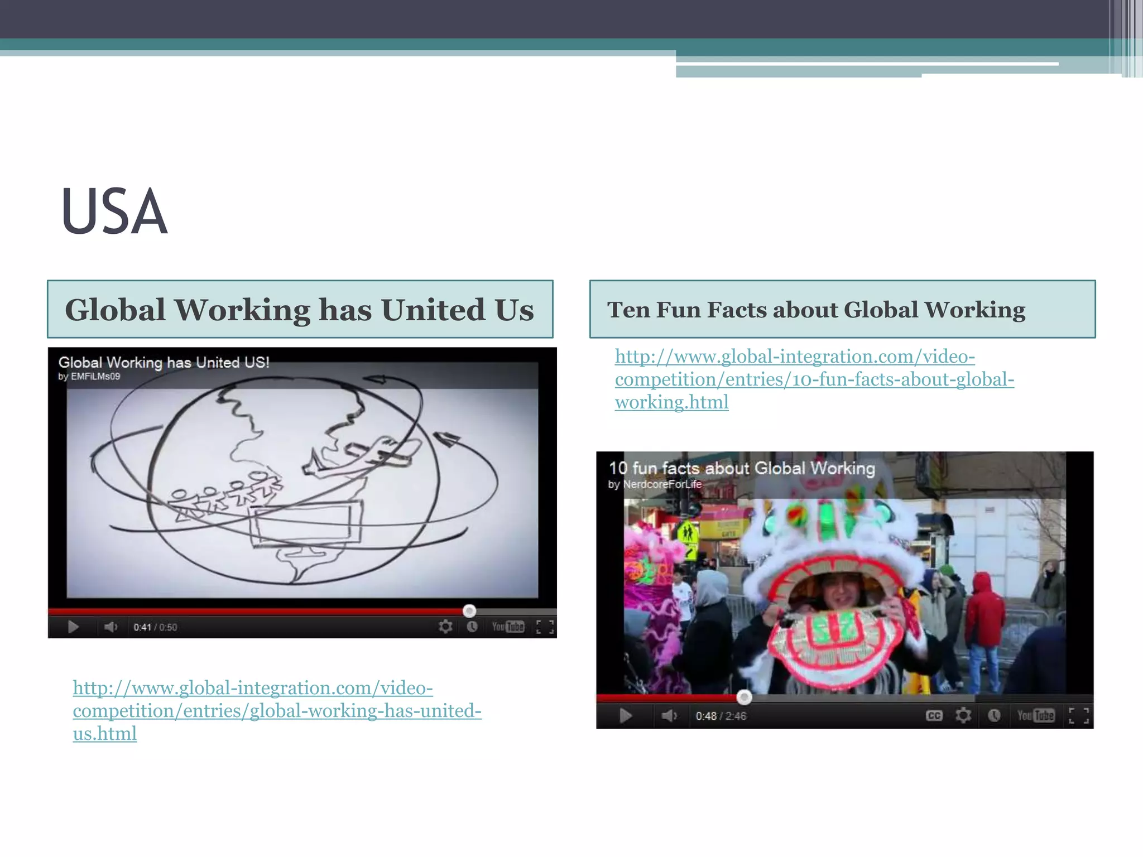Click uploader name EMFiLMs09

point(95,377)
